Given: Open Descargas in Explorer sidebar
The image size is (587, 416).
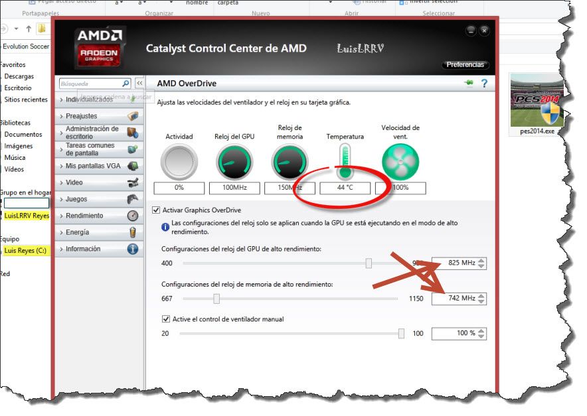Looking at the screenshot, I should click(19, 76).
